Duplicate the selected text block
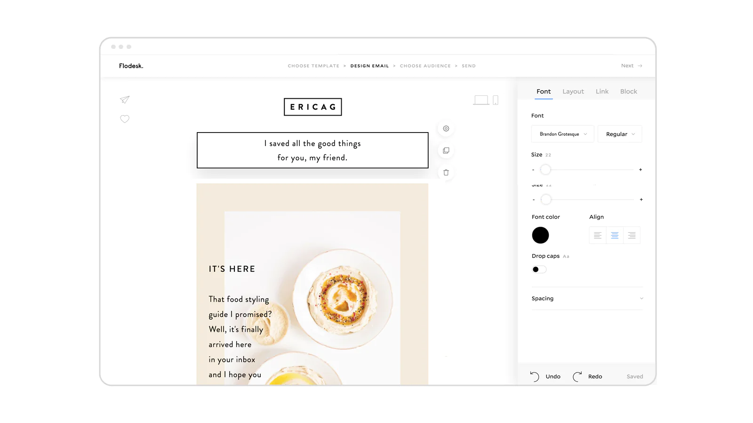753x423 pixels. [446, 150]
